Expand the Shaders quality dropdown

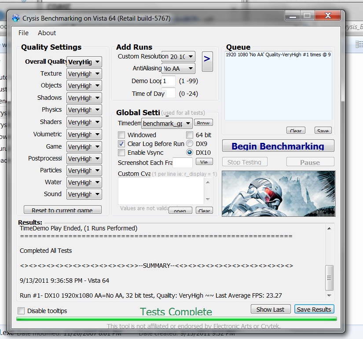tap(84, 122)
